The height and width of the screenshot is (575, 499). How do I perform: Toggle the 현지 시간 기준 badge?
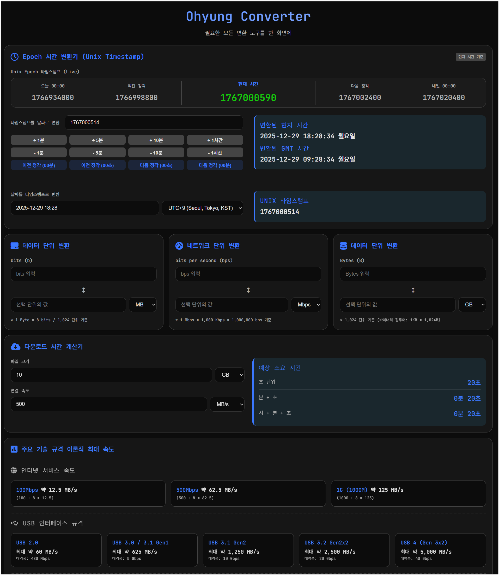470,57
